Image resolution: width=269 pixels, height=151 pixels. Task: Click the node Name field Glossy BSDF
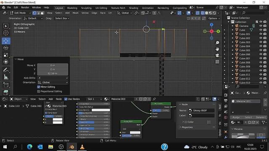pyautogui.click(x=201, y=110)
